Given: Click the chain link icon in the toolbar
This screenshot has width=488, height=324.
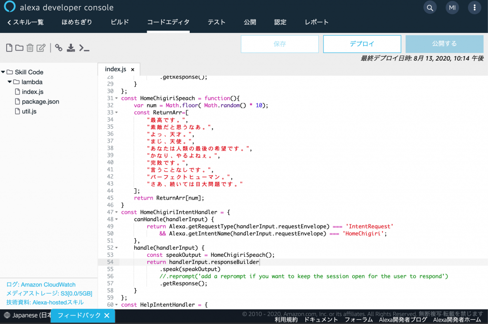Looking at the screenshot, I should [59, 48].
